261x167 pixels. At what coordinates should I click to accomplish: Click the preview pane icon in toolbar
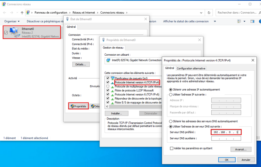[252, 21]
